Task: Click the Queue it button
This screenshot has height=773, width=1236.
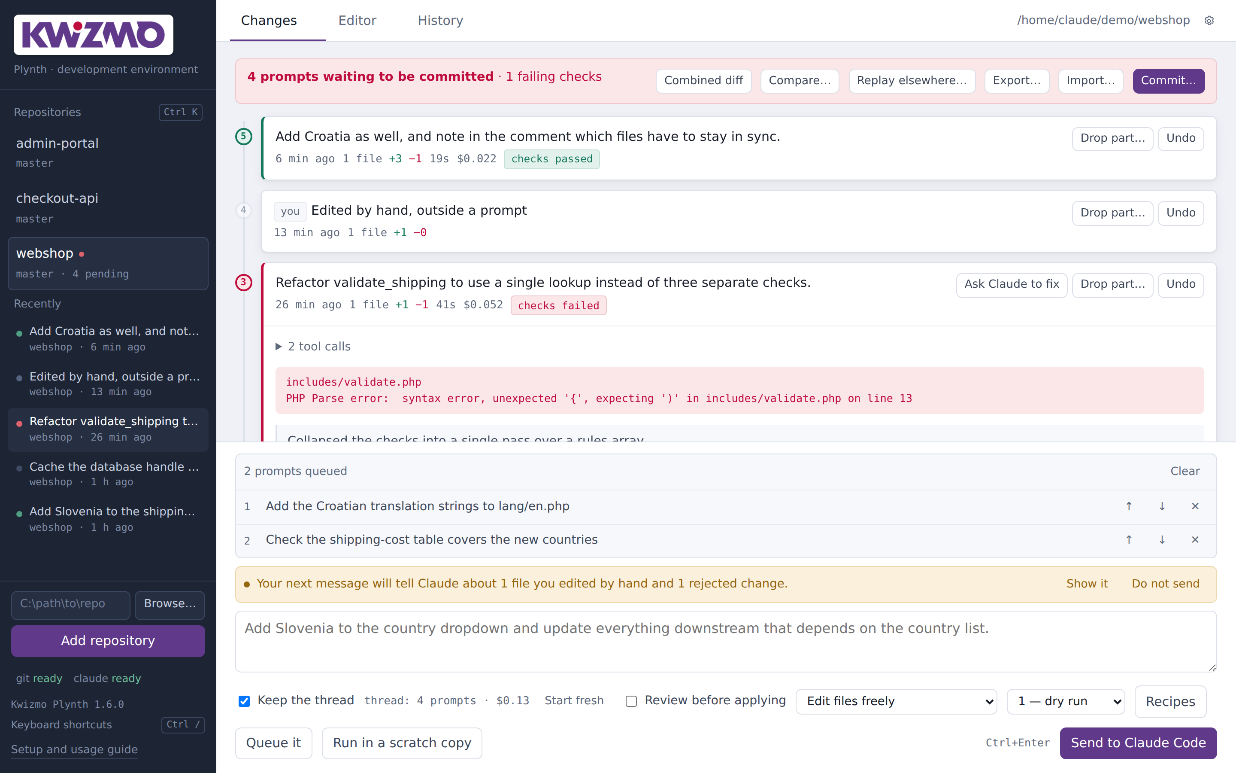Action: tap(273, 743)
